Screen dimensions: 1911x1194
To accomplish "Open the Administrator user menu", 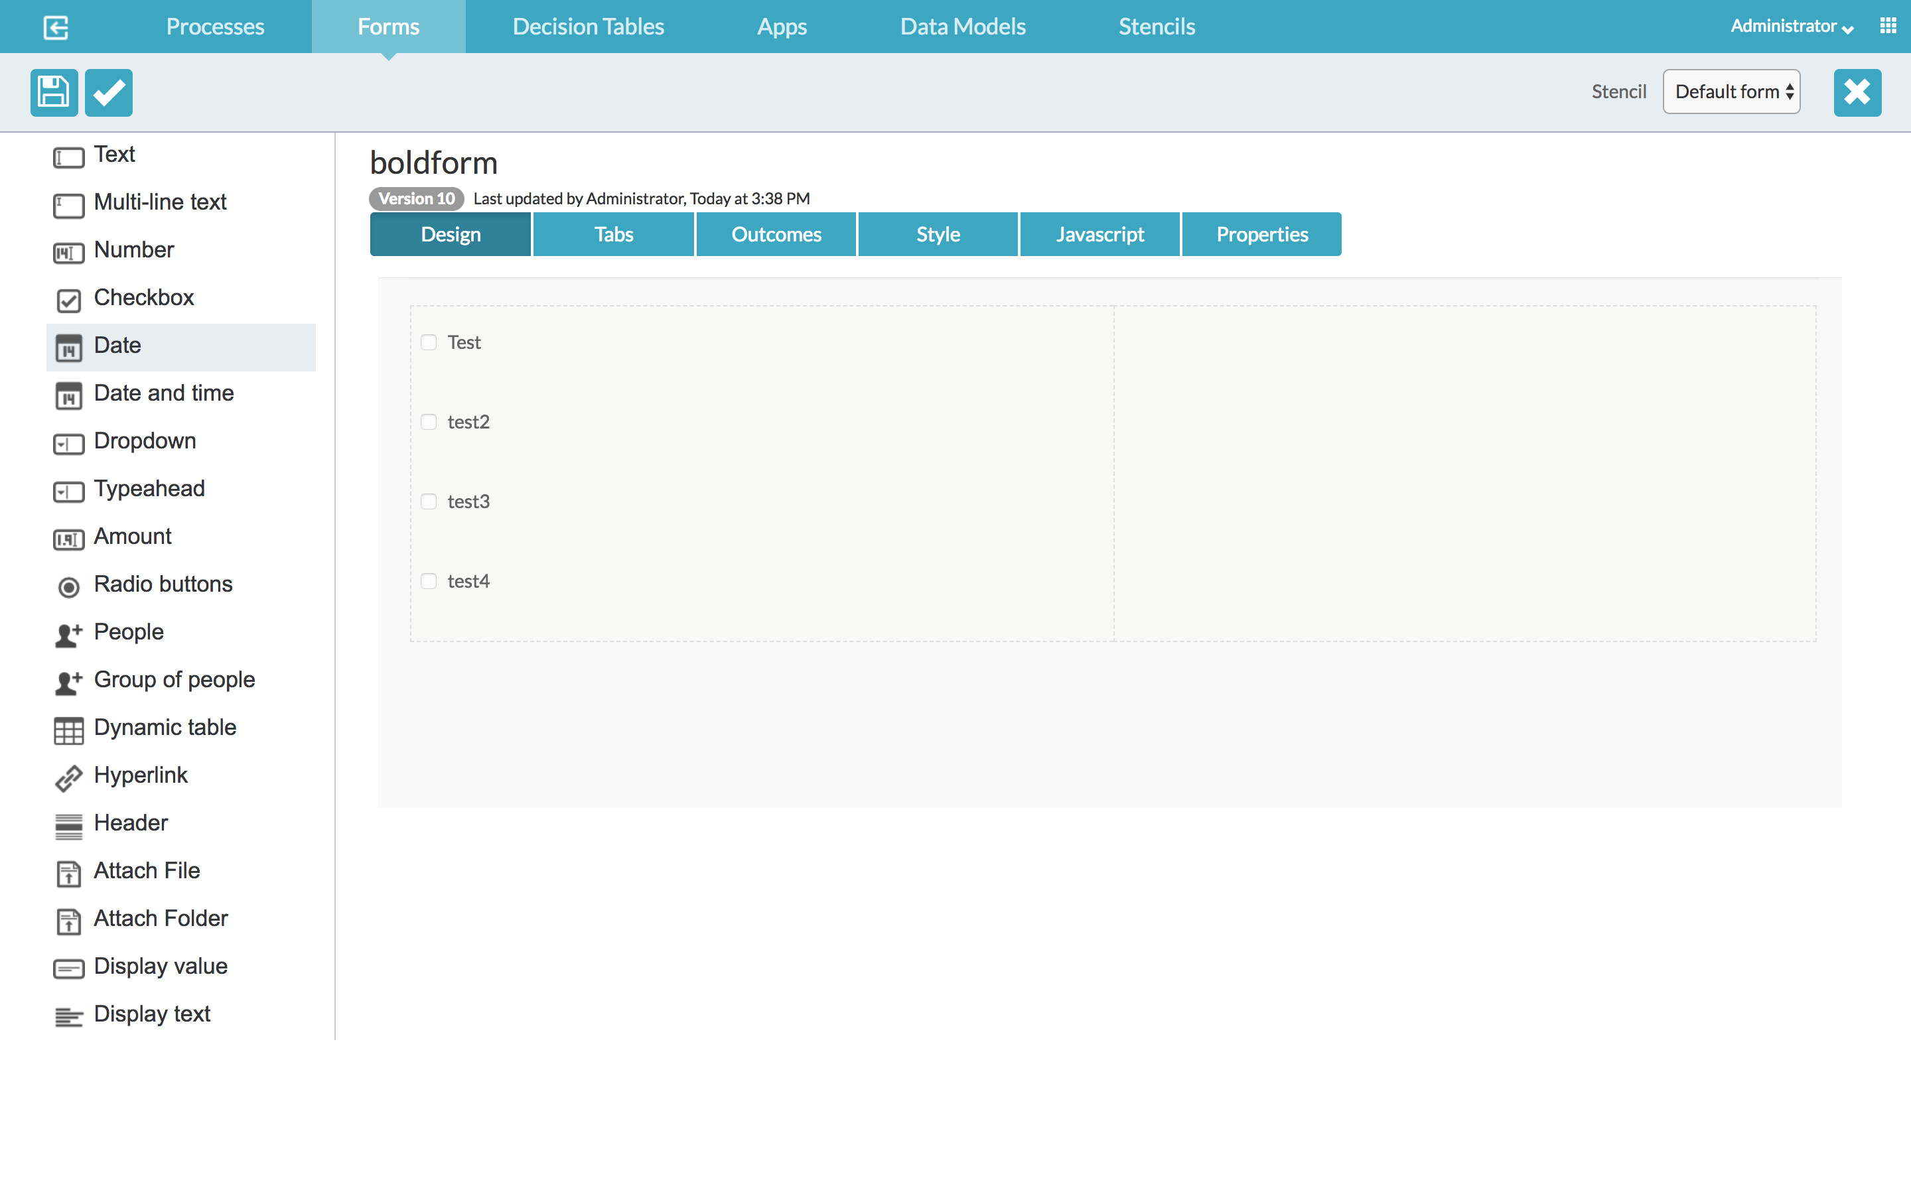I will [1791, 27].
